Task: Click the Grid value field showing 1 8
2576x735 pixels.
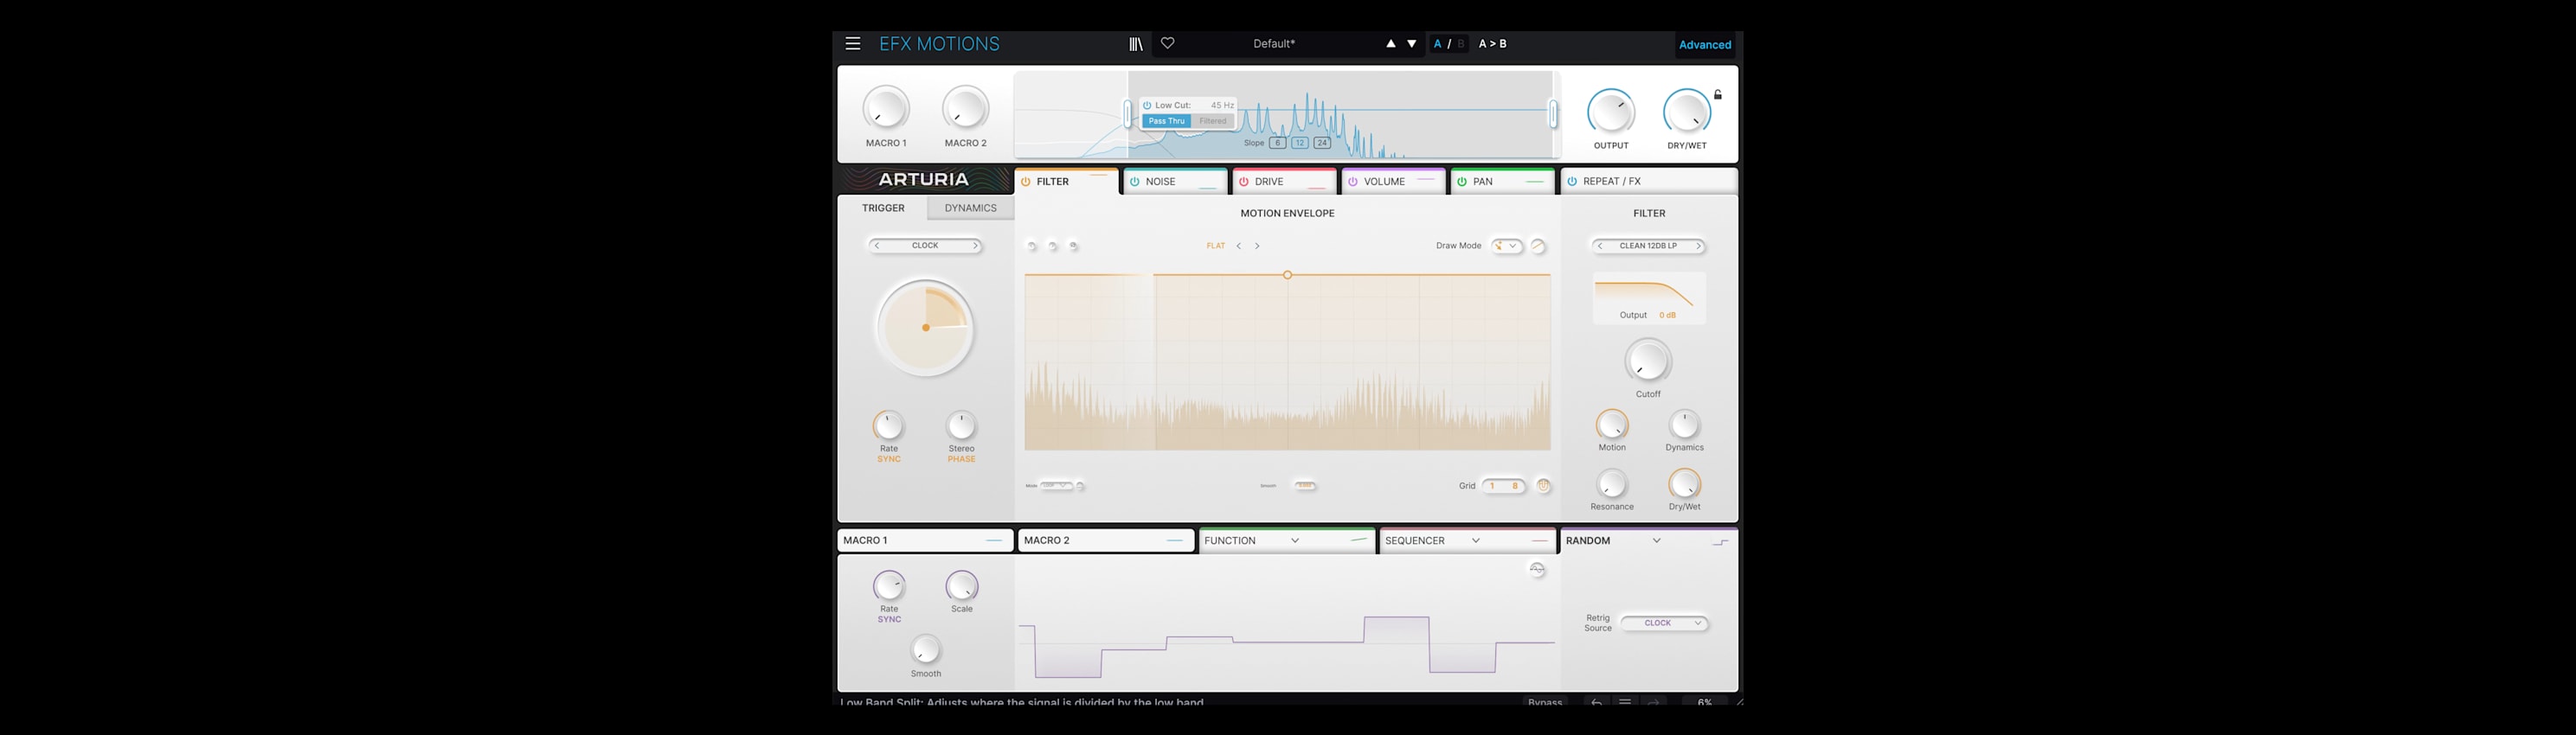Action: [x=1503, y=485]
